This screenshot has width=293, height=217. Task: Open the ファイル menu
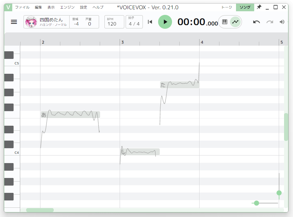tap(22, 7)
